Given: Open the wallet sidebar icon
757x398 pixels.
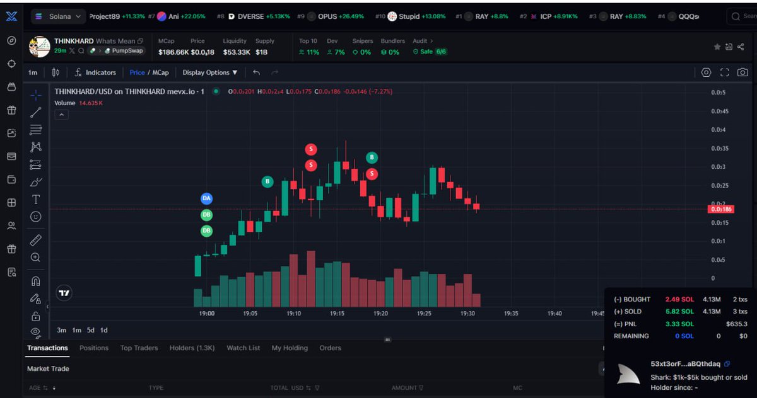Looking at the screenshot, I should tap(11, 179).
